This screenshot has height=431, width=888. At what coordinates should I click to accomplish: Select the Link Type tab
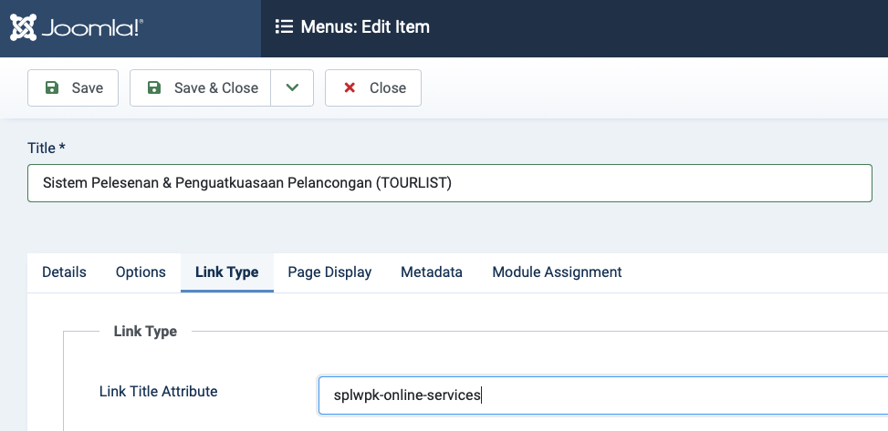click(226, 272)
